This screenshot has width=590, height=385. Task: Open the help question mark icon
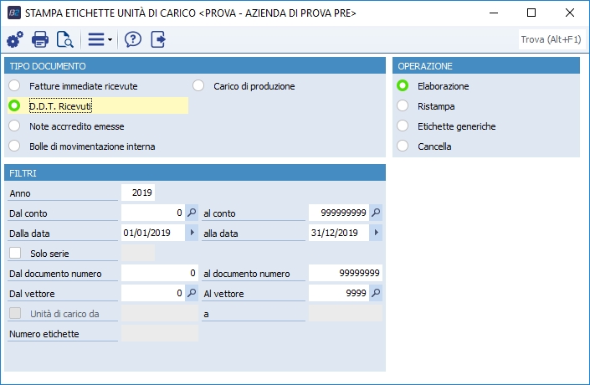pyautogui.click(x=133, y=39)
